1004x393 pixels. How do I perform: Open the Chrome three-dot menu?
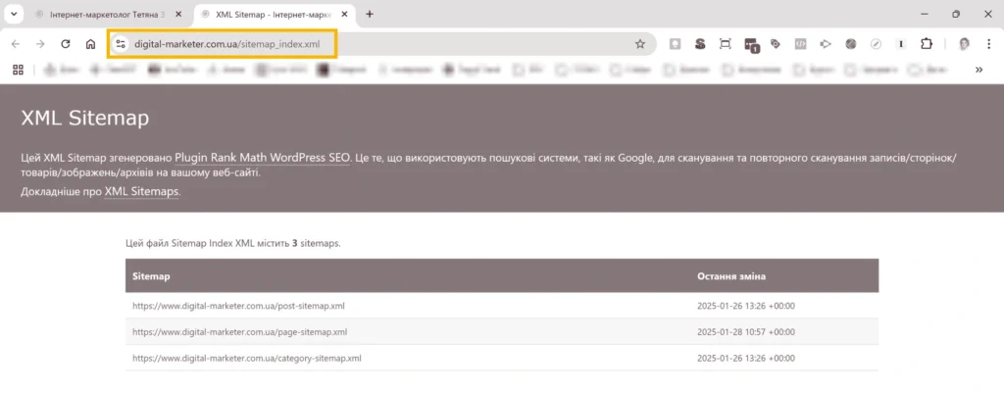988,44
